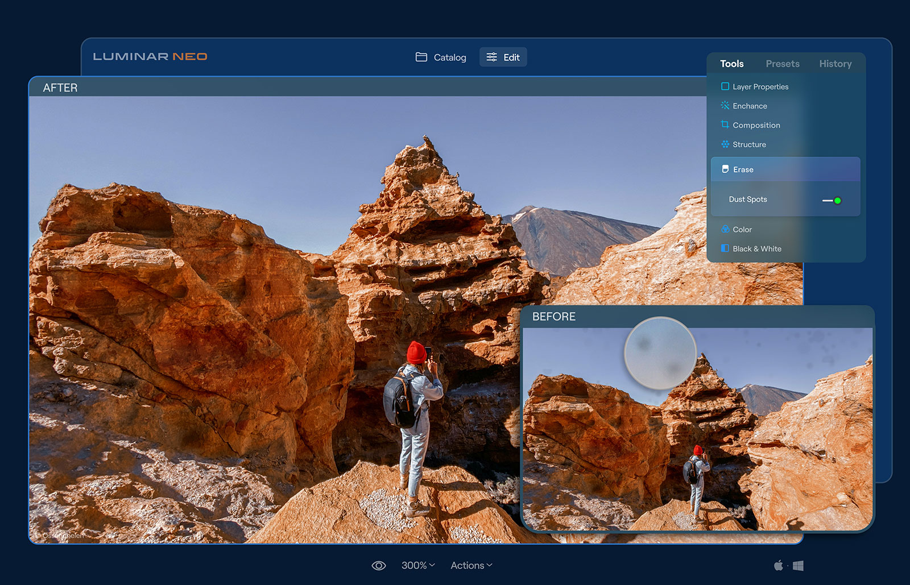The width and height of the screenshot is (910, 585).
Task: Click the Windows platform icon
Action: 798,566
